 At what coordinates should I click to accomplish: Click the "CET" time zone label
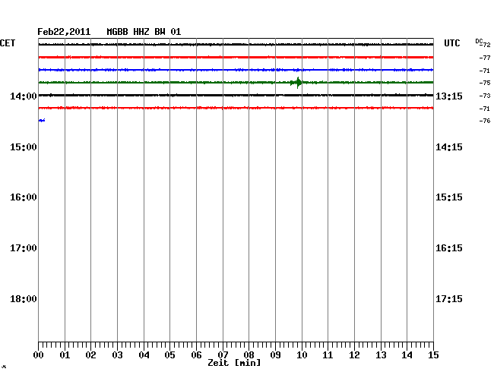(8, 43)
